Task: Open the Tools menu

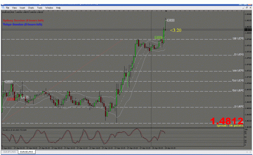Action: click(40, 8)
